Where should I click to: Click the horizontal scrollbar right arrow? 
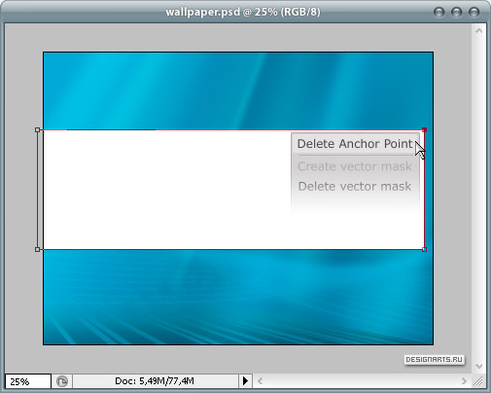pyautogui.click(x=464, y=381)
